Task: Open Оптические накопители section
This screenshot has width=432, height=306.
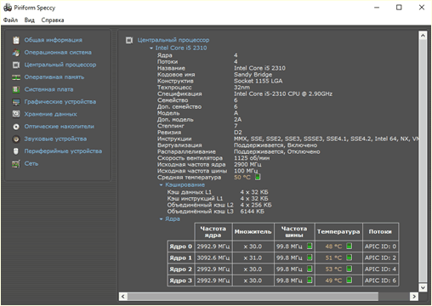Action: point(60,127)
